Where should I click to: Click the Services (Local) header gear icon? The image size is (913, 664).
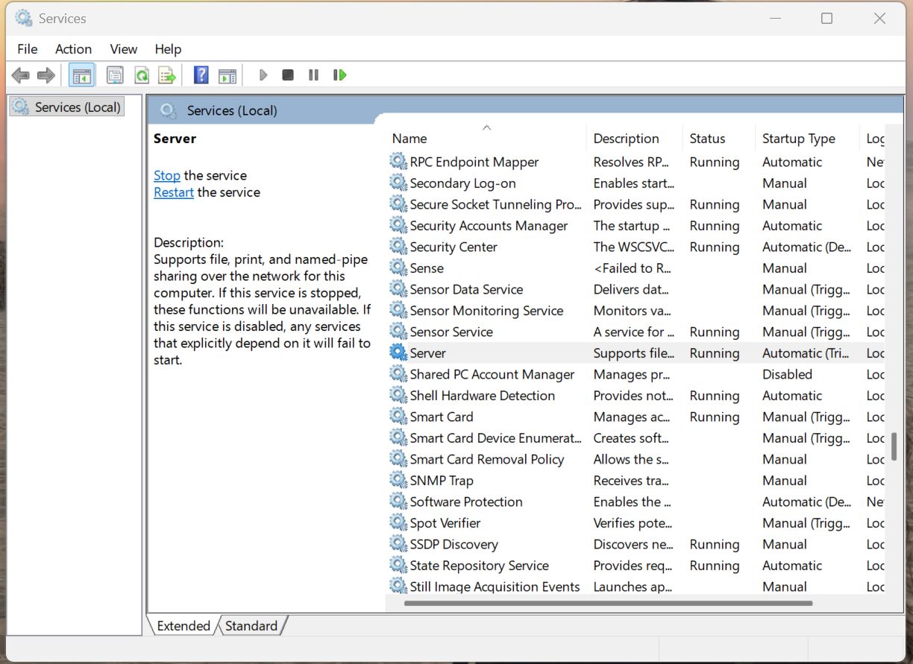tap(169, 111)
